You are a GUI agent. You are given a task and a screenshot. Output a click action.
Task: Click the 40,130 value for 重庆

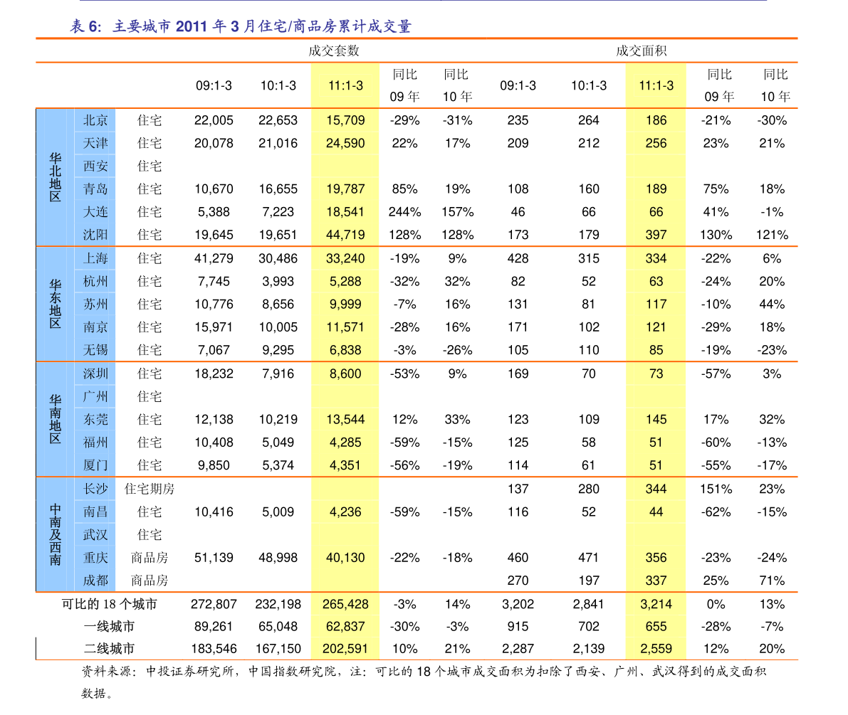[345, 558]
